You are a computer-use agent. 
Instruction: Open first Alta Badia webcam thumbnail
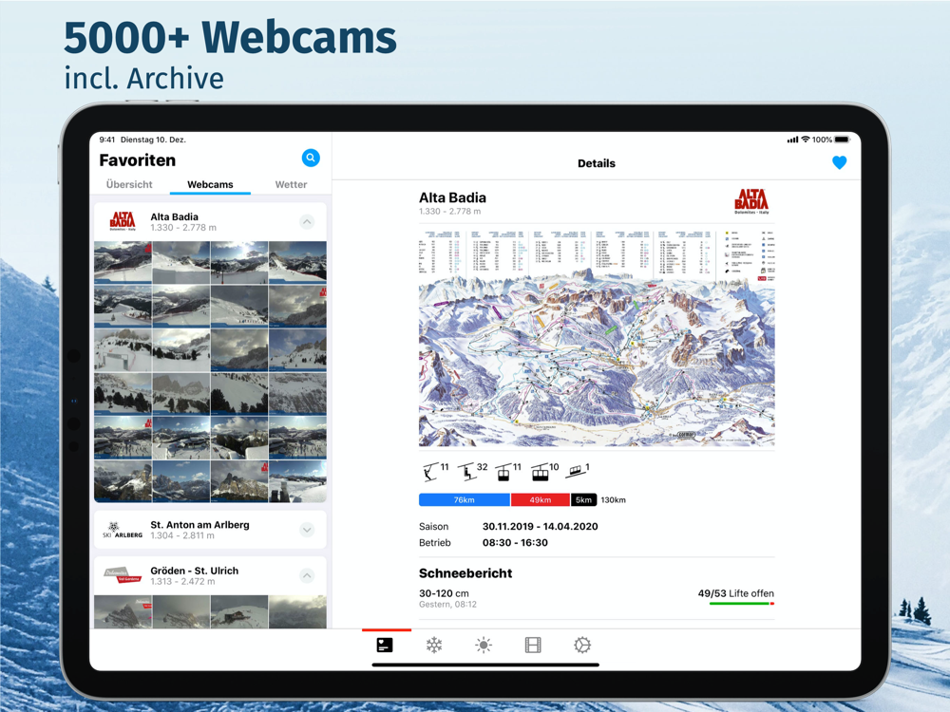[x=123, y=262]
